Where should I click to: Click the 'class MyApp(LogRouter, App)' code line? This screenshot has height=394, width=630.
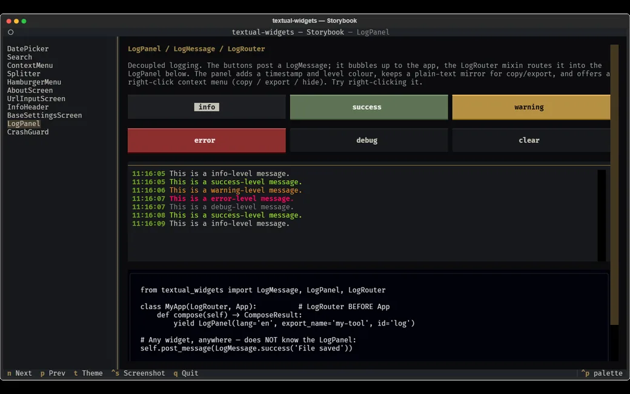[x=265, y=306]
